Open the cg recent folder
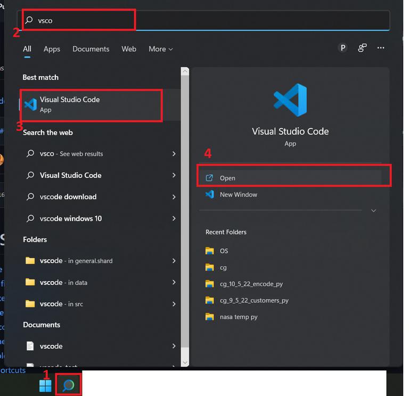 [223, 268]
